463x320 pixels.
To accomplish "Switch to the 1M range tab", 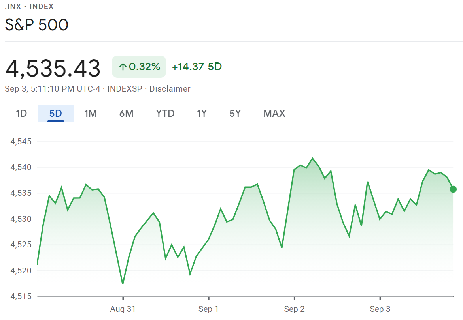I will 91,114.
